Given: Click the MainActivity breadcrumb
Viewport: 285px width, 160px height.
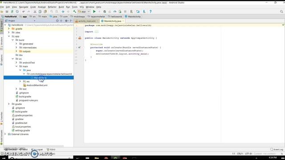Looking at the screenshot, I should click(133, 16).
